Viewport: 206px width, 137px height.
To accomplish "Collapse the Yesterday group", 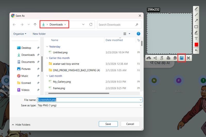I will 47,47.
